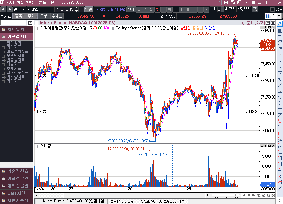
Task: Click the symbol search magnifier icon
Action: pos(57,9)
